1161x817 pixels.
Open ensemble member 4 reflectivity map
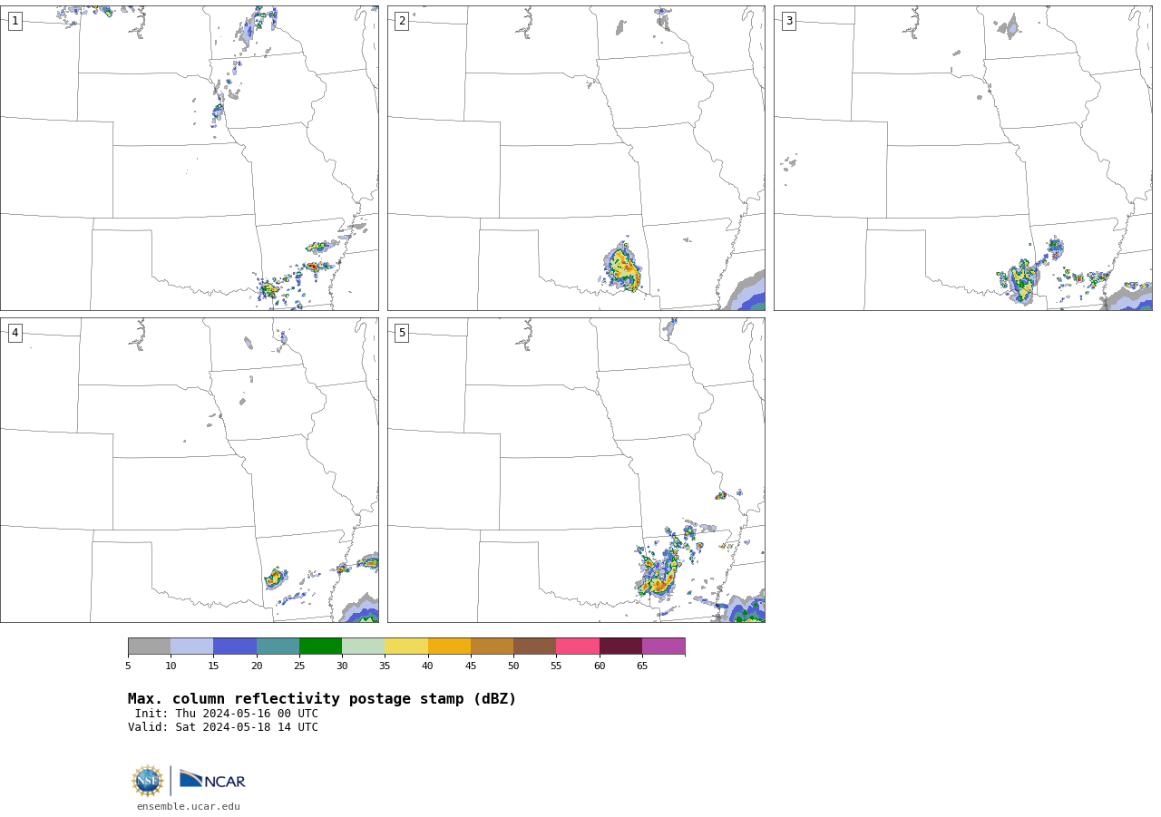[x=190, y=470]
